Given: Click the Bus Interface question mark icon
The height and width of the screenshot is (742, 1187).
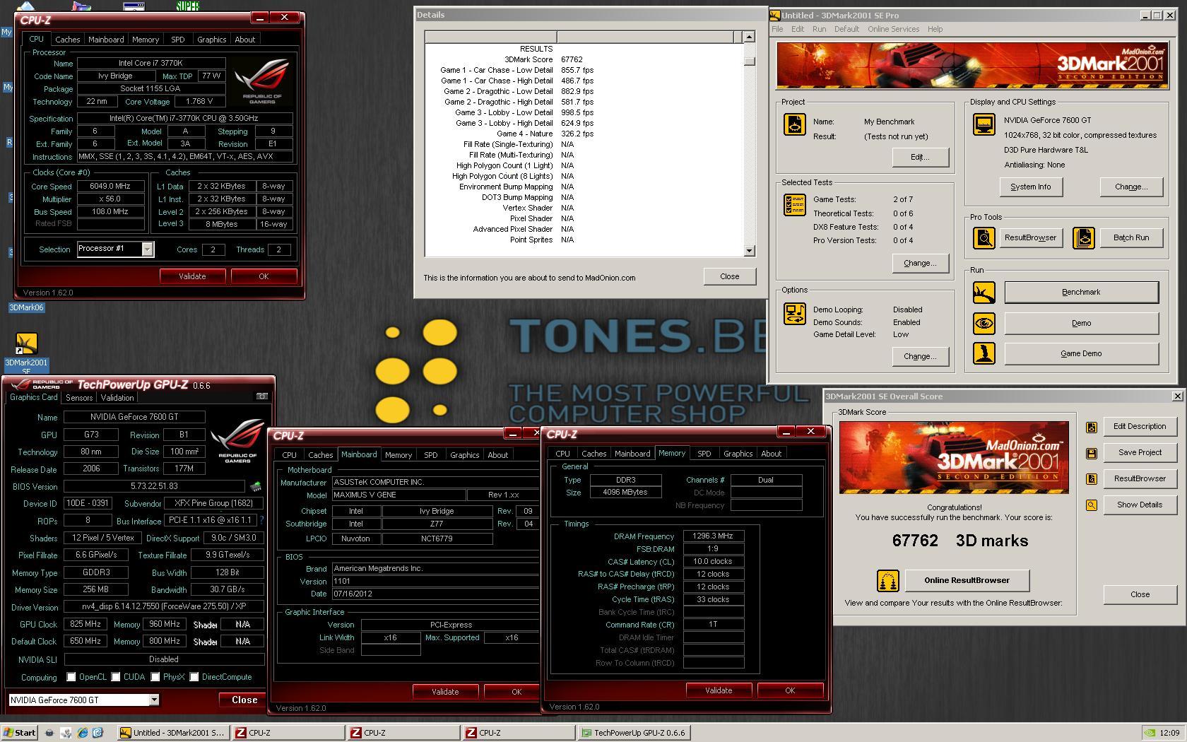Looking at the screenshot, I should click(261, 520).
